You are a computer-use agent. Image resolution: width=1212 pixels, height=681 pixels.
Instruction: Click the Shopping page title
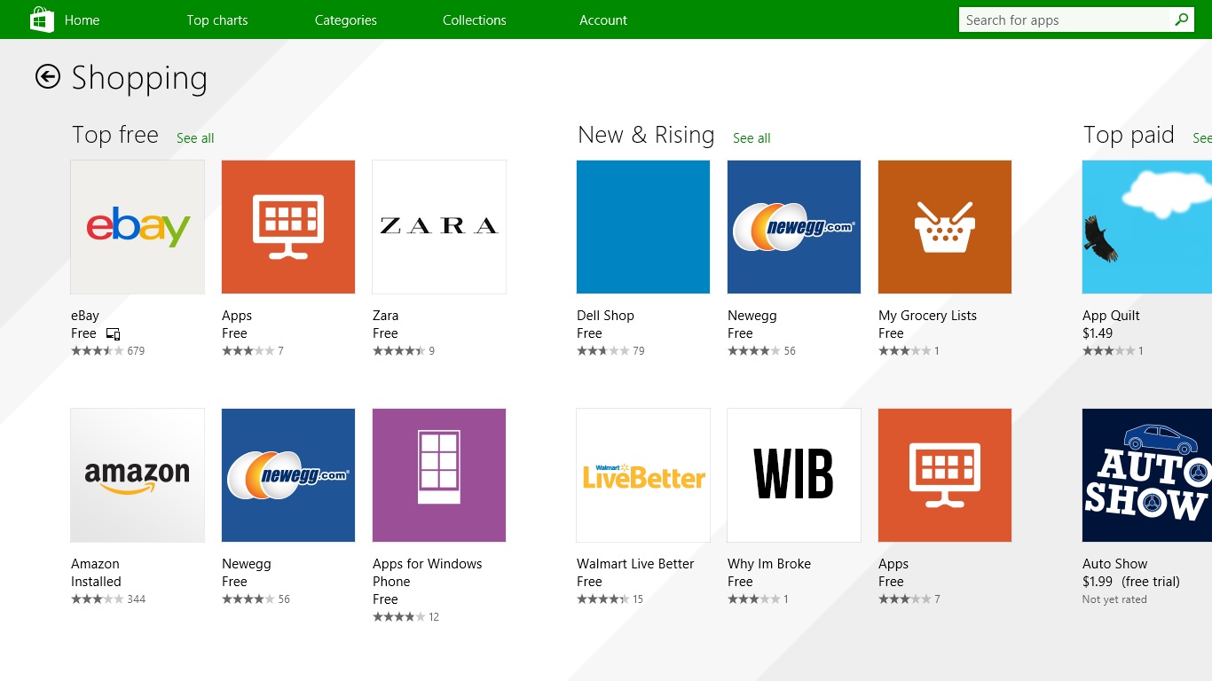(139, 78)
